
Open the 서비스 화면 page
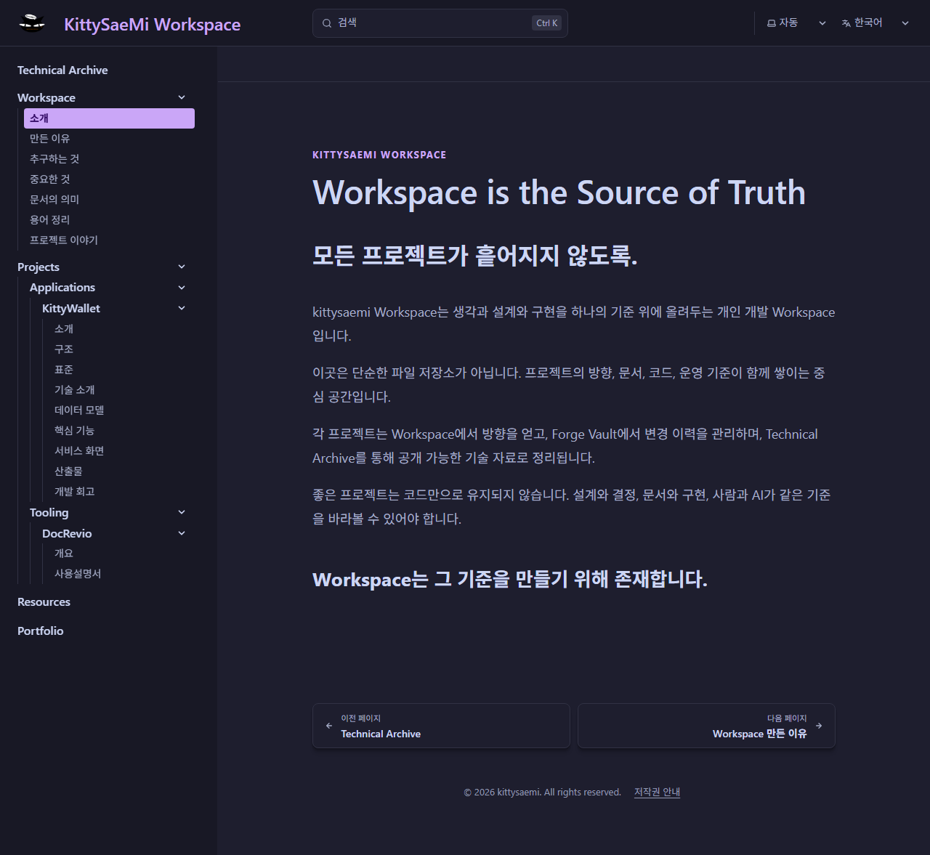click(x=79, y=451)
